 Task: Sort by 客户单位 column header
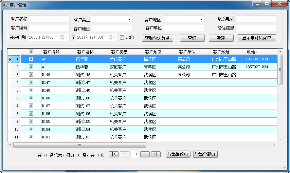(194, 52)
